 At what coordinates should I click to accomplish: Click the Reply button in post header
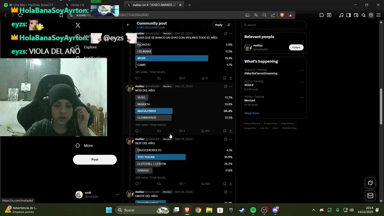tap(219, 25)
